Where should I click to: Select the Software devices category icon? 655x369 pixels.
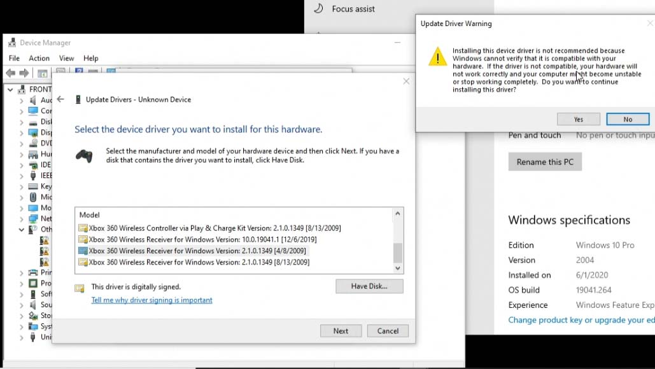click(x=33, y=294)
